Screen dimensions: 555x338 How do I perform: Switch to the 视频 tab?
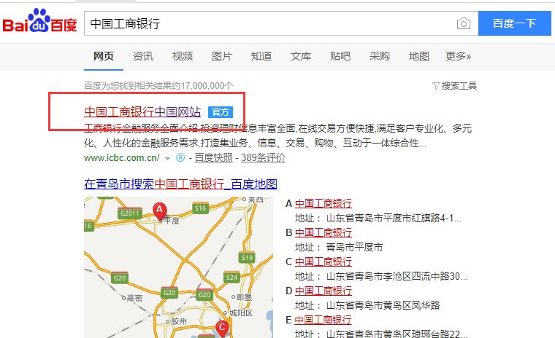(183, 56)
